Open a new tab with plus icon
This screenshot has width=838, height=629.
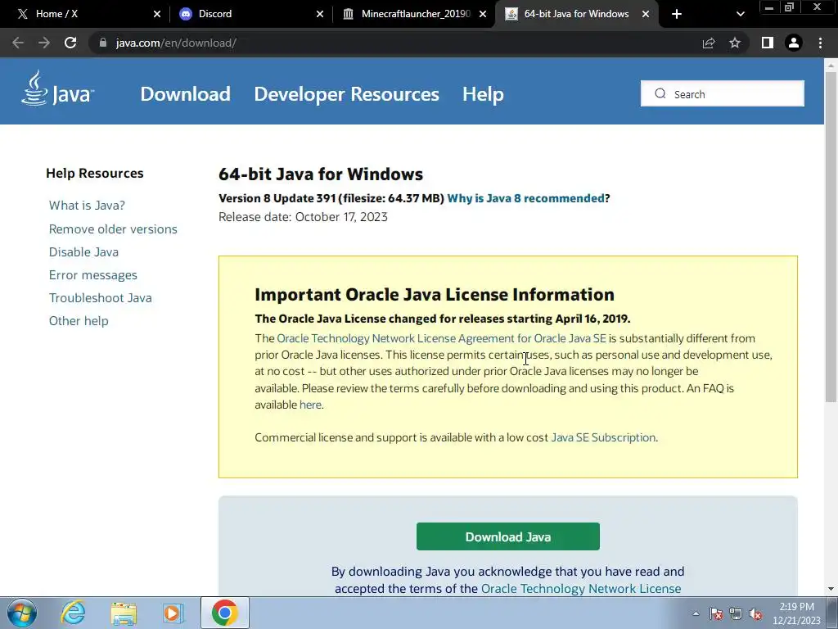pos(677,14)
